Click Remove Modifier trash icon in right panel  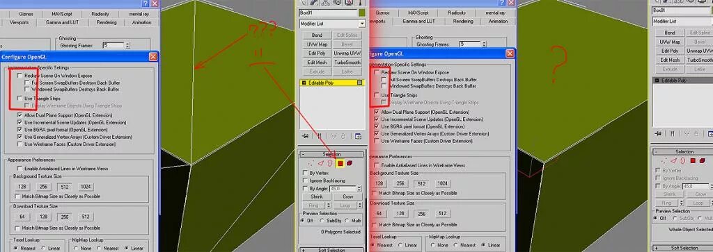(697, 133)
